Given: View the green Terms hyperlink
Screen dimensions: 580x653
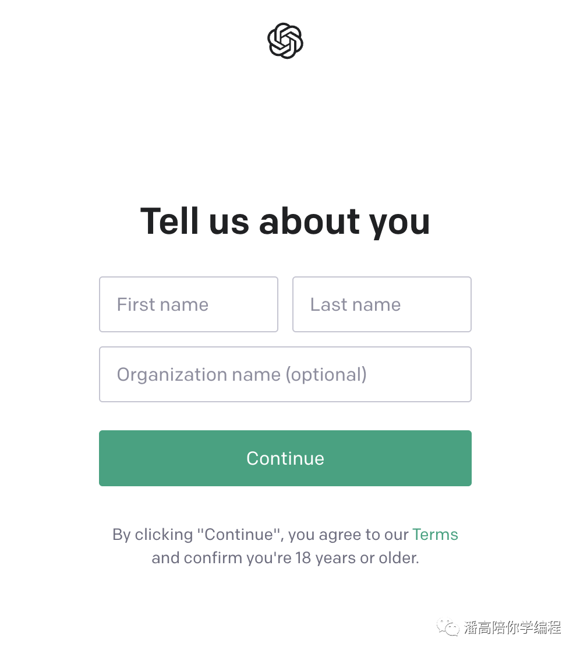Looking at the screenshot, I should tap(435, 534).
